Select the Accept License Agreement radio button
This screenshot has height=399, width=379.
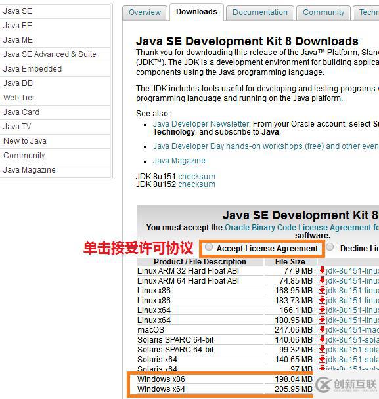(209, 247)
